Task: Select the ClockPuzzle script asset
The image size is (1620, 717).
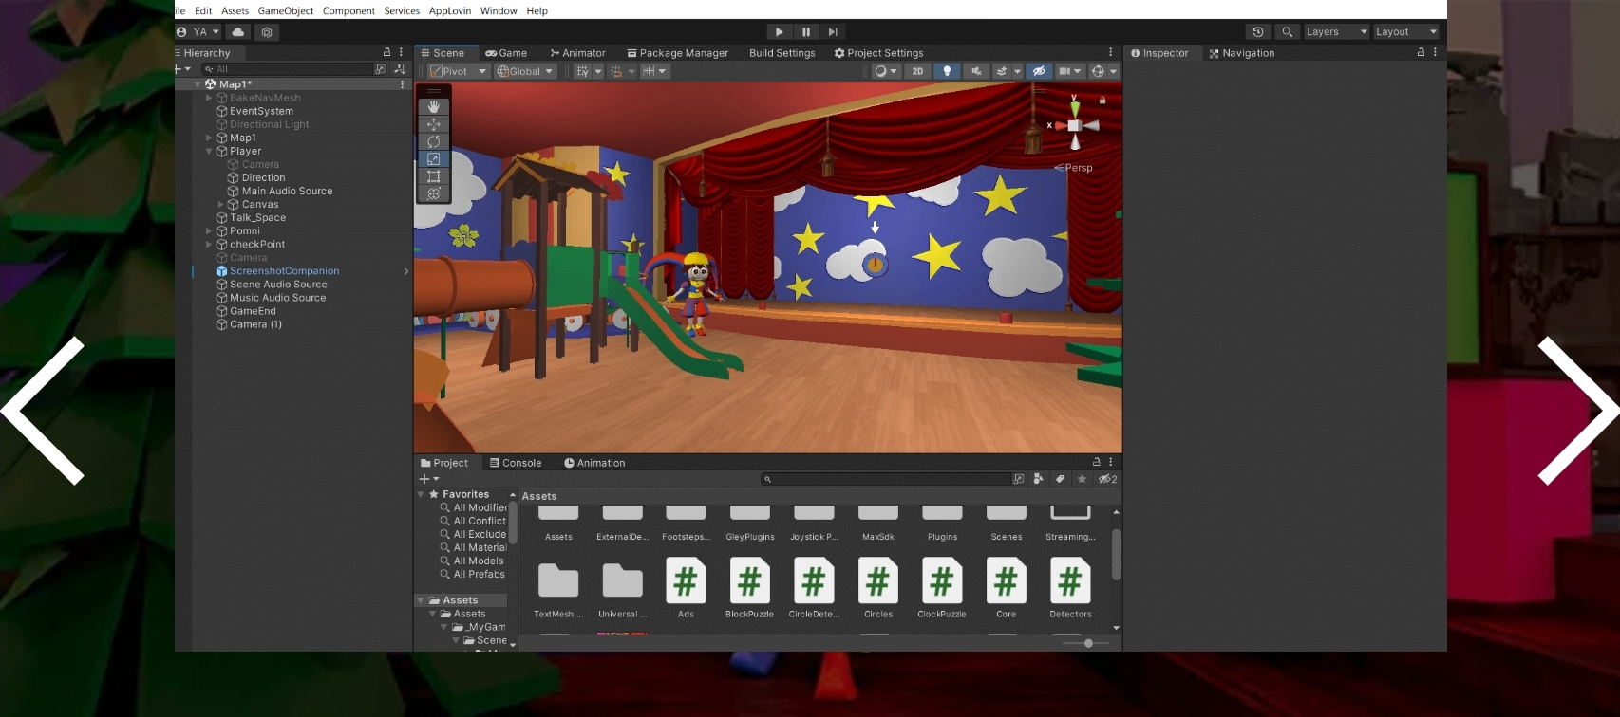Action: [x=942, y=588]
